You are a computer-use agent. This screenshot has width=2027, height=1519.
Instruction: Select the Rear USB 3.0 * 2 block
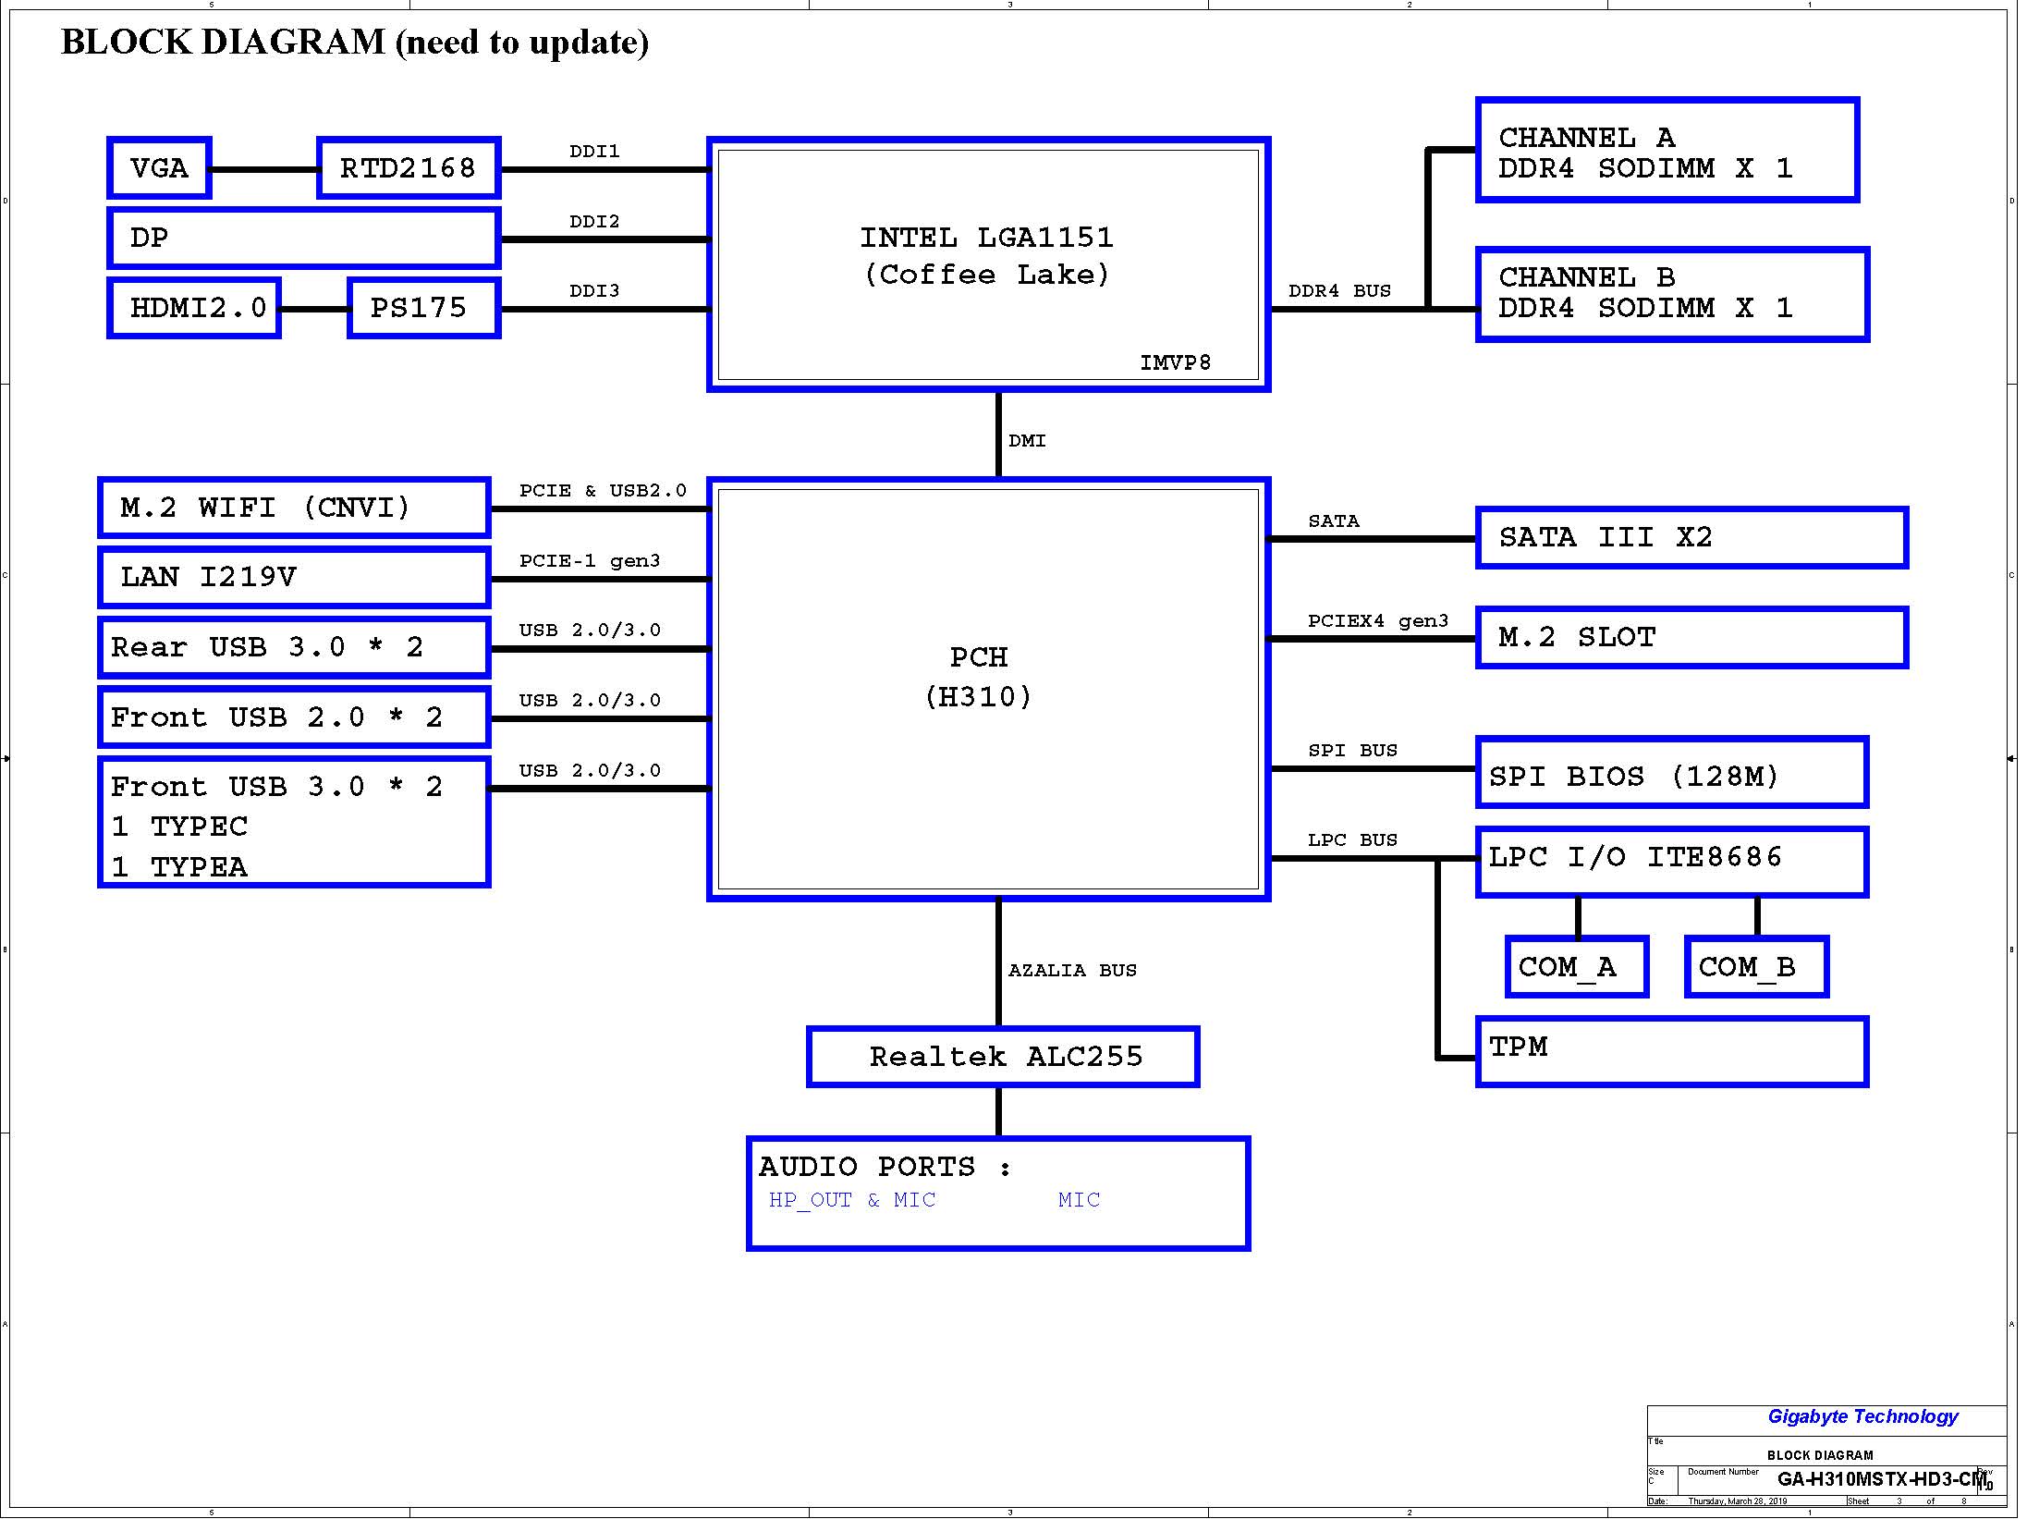(x=294, y=648)
